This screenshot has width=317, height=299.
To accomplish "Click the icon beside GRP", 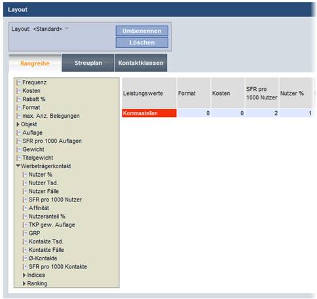I will click(26, 234).
